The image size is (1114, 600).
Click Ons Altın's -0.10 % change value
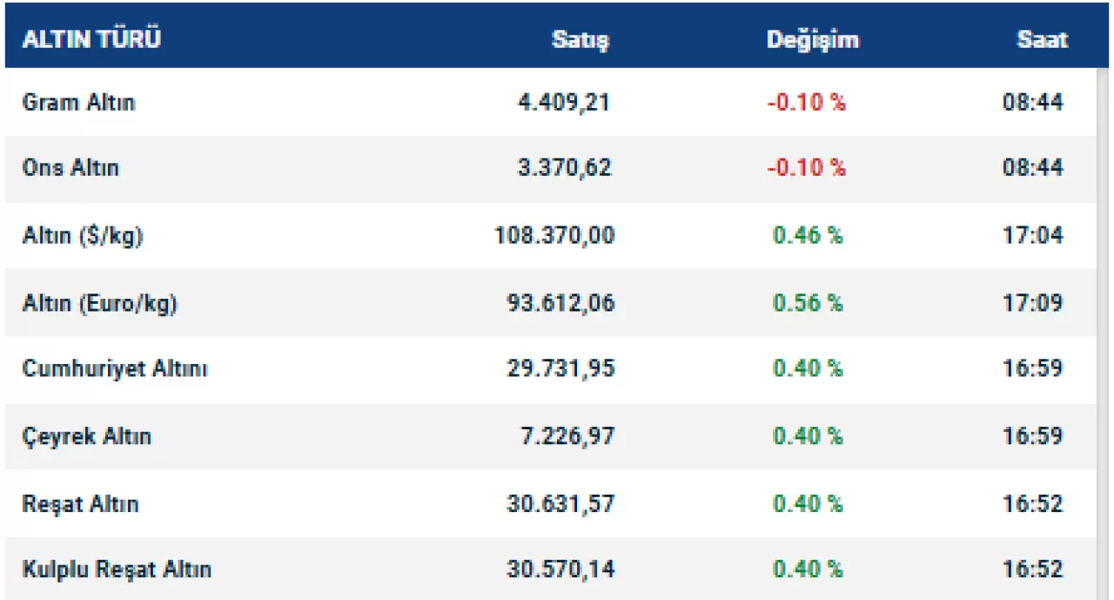806,168
